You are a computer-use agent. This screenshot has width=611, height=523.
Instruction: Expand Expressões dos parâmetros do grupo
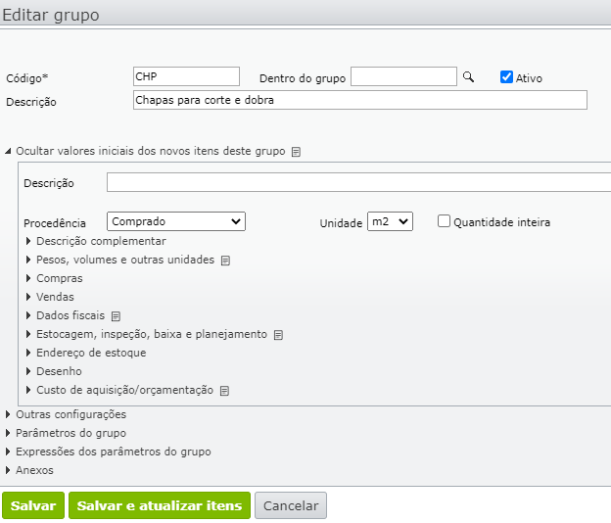pos(108,452)
